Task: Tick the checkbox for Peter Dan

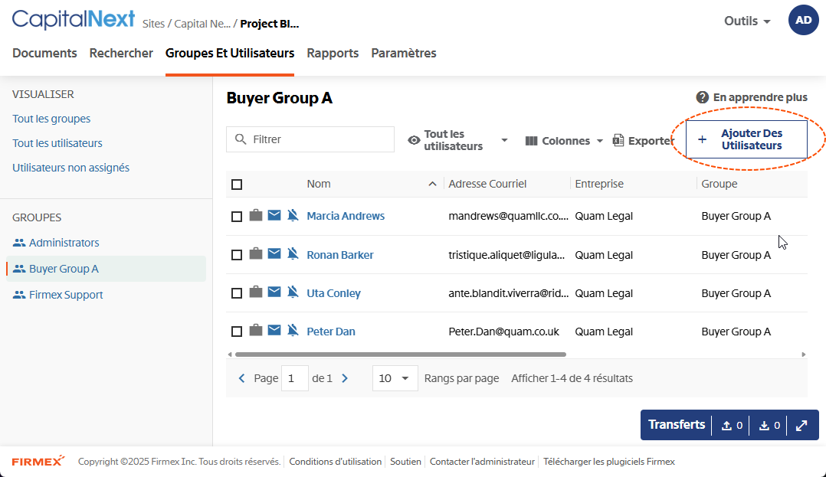Action: [237, 332]
